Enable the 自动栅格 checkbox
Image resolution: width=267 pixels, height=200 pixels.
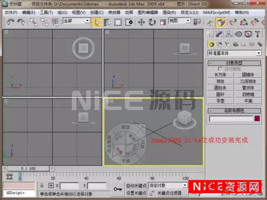click(x=220, y=69)
